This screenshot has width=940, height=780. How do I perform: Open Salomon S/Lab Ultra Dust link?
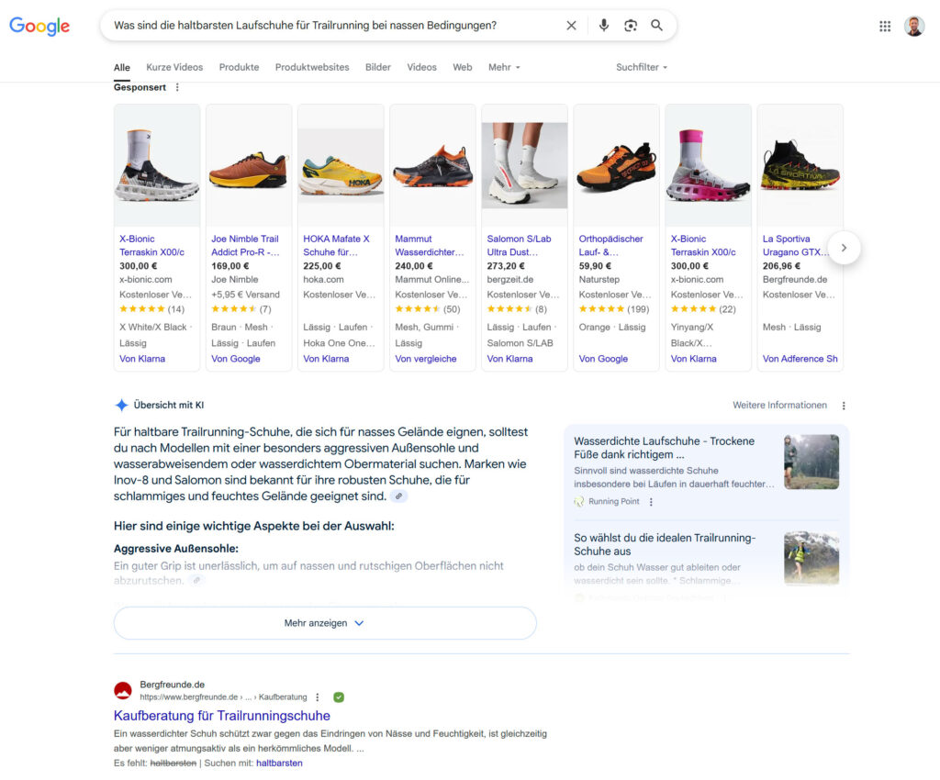click(520, 246)
